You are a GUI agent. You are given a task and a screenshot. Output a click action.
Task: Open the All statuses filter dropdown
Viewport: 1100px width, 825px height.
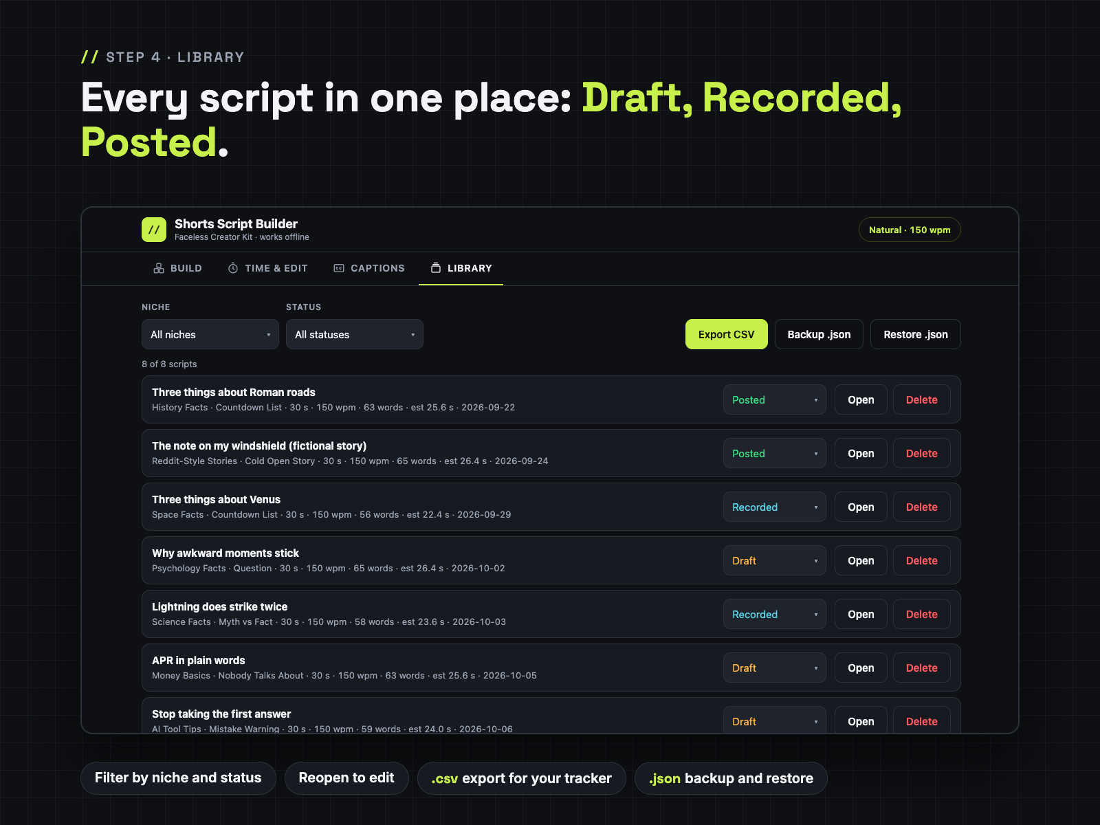point(355,334)
